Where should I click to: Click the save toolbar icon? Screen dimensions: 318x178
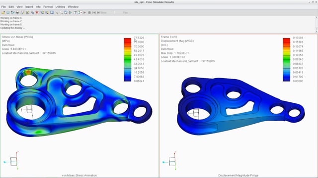pos(8,12)
